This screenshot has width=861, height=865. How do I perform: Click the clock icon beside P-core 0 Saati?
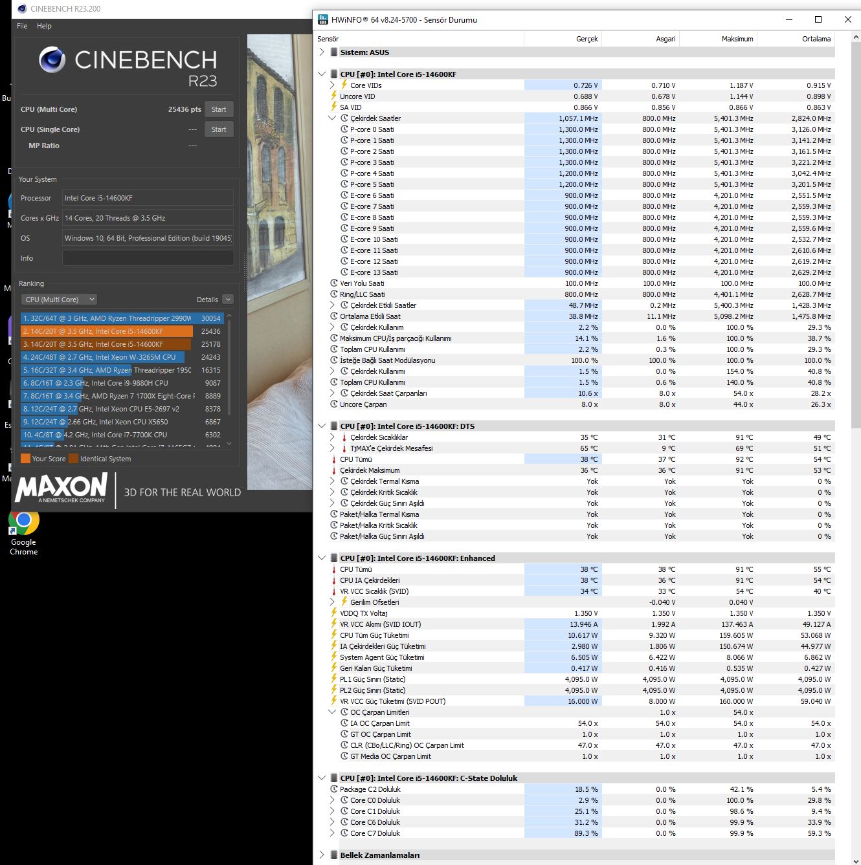click(344, 129)
